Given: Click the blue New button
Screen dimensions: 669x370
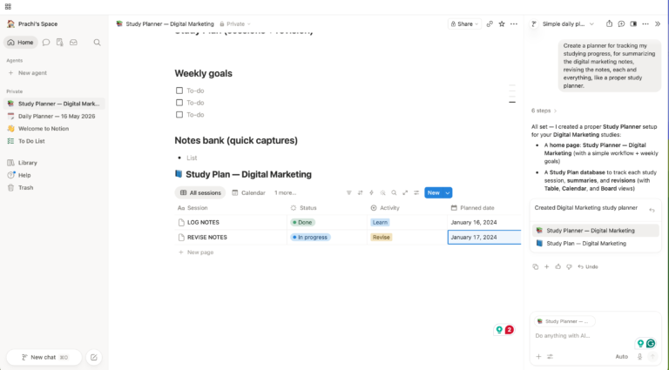Looking at the screenshot, I should [x=434, y=192].
